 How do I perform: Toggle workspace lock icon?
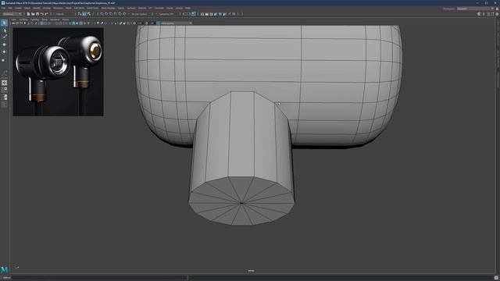pos(497,9)
